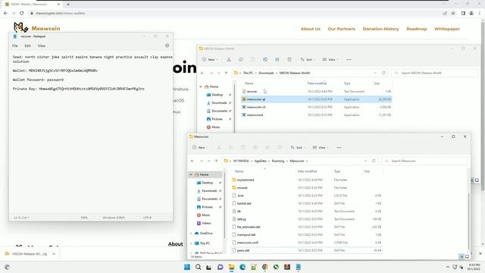Open Pictures in MEOW-Release sidebar
The width and height of the screenshot is (485, 273).
tap(217, 119)
